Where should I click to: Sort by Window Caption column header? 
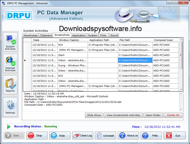[x=72, y=40]
